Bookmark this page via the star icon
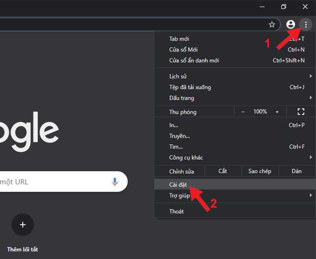Screen dimensions: 316x259 point(272,25)
